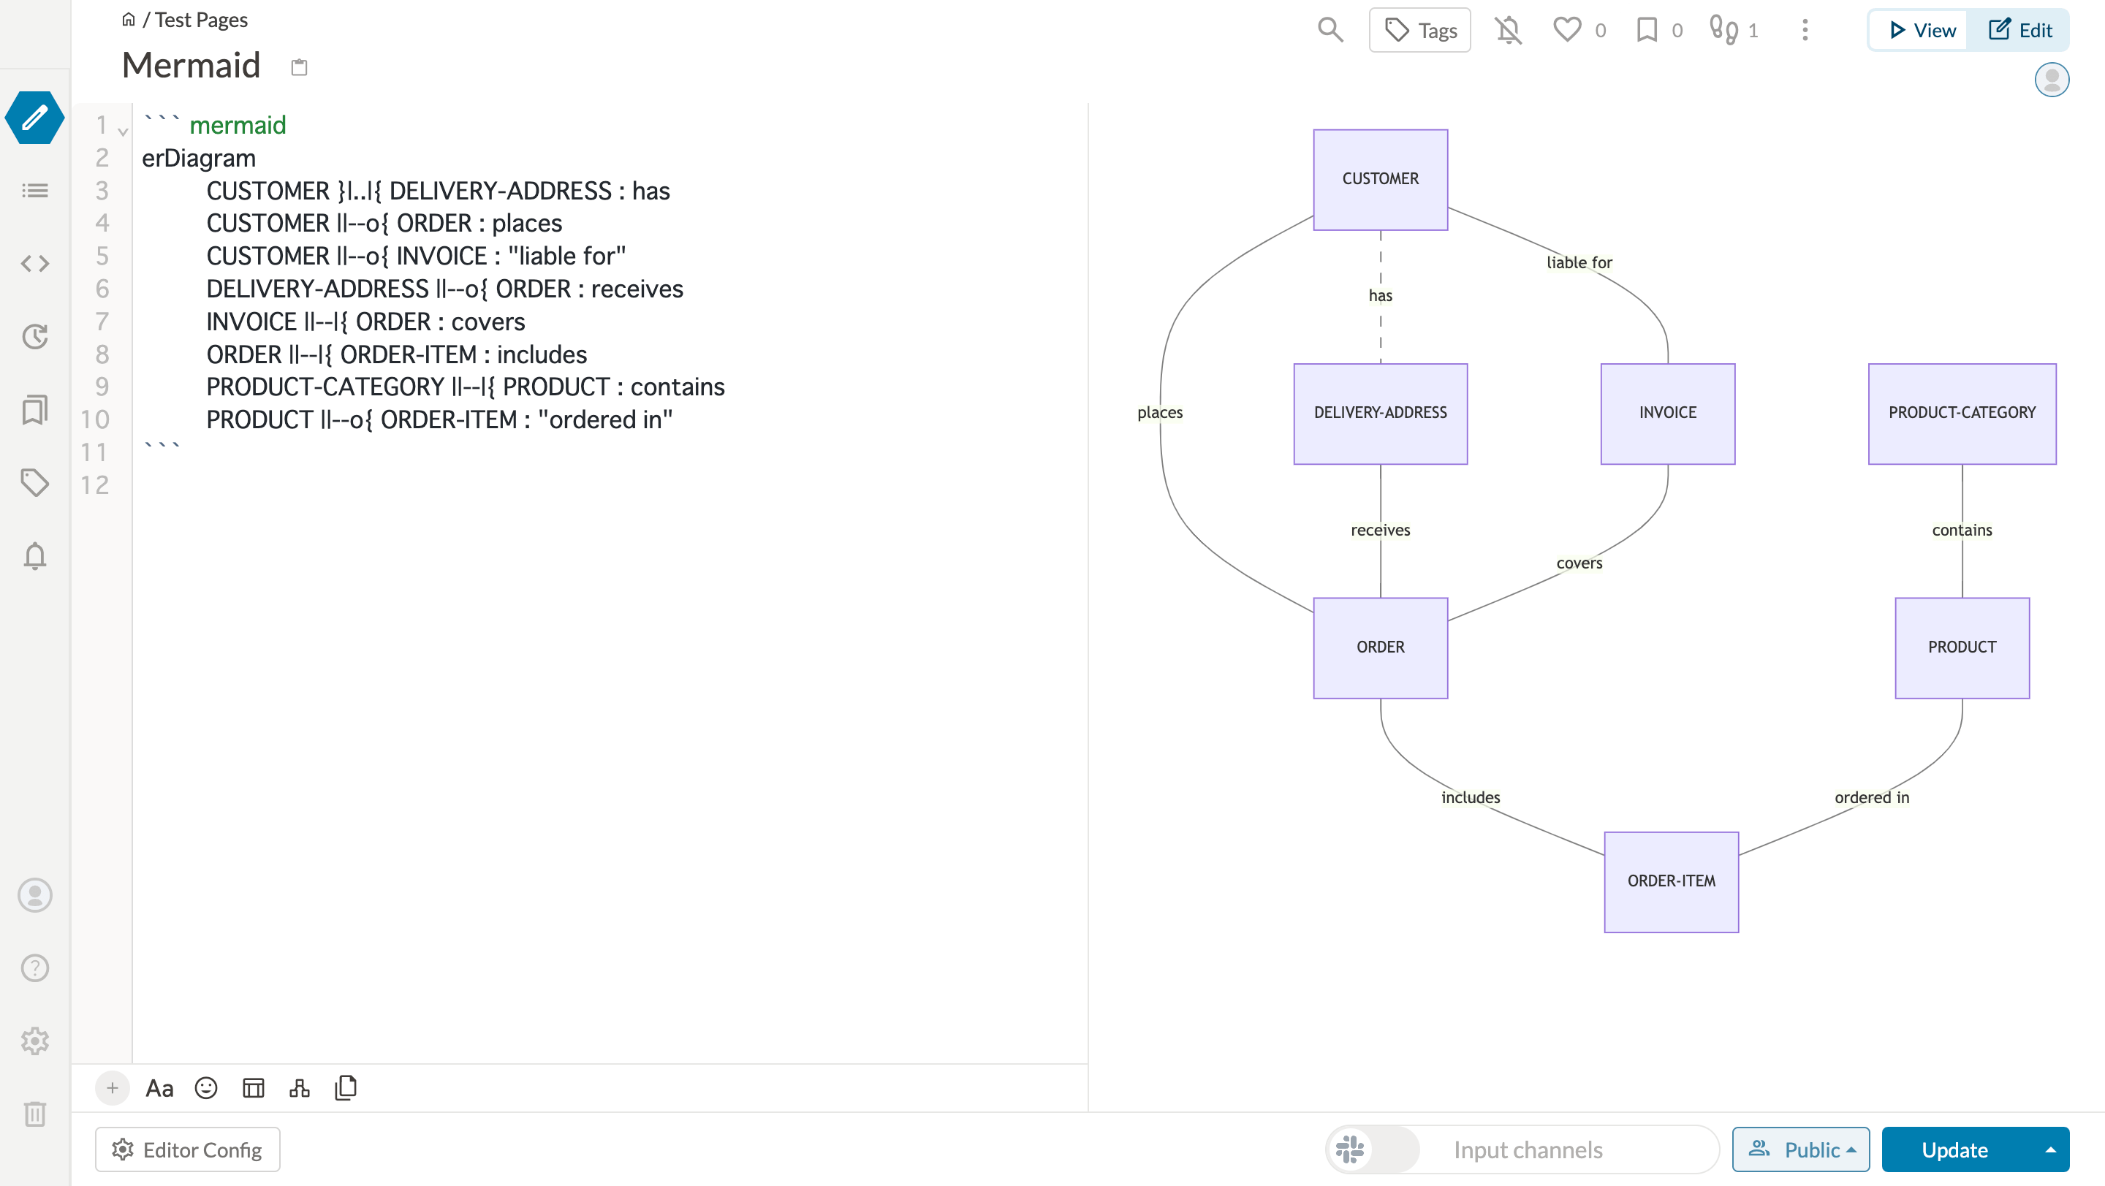The height and width of the screenshot is (1186, 2105).
Task: Open emoji picker in editor toolbar
Action: pyautogui.click(x=206, y=1088)
